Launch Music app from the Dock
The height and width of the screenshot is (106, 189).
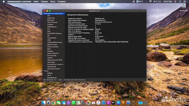(98, 103)
